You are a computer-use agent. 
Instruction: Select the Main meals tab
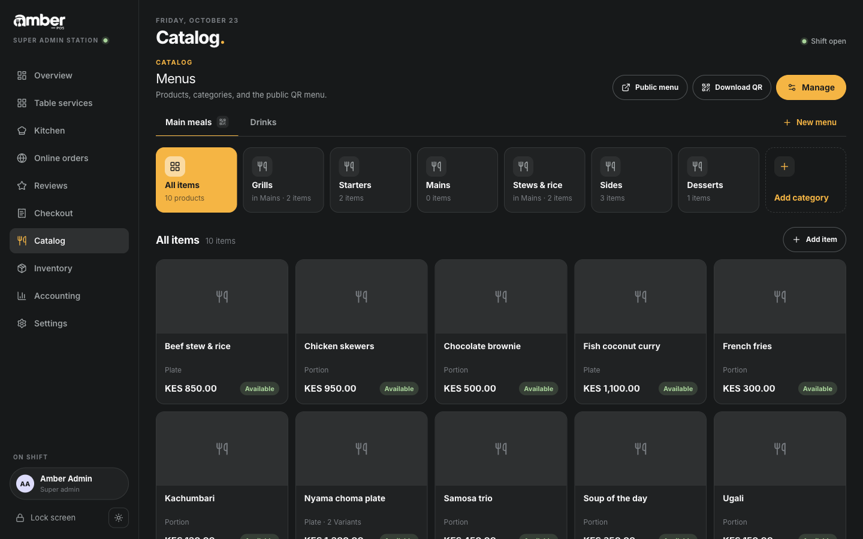tap(197, 122)
